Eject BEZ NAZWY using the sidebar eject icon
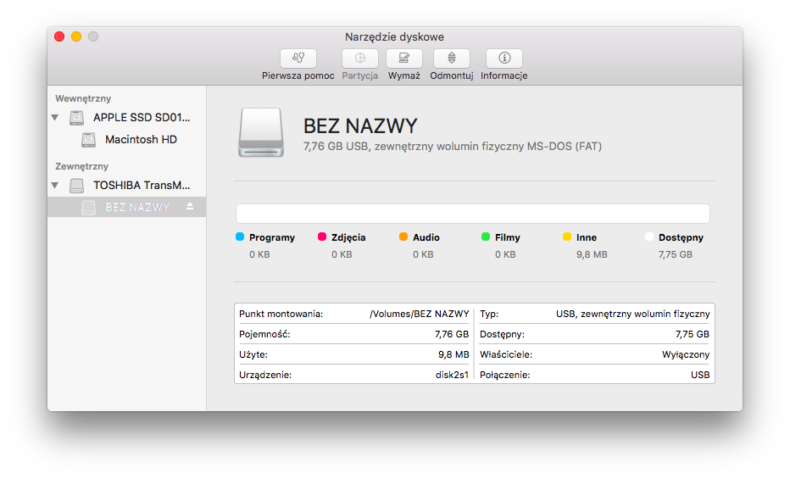This screenshot has width=790, height=479. pyautogui.click(x=190, y=207)
